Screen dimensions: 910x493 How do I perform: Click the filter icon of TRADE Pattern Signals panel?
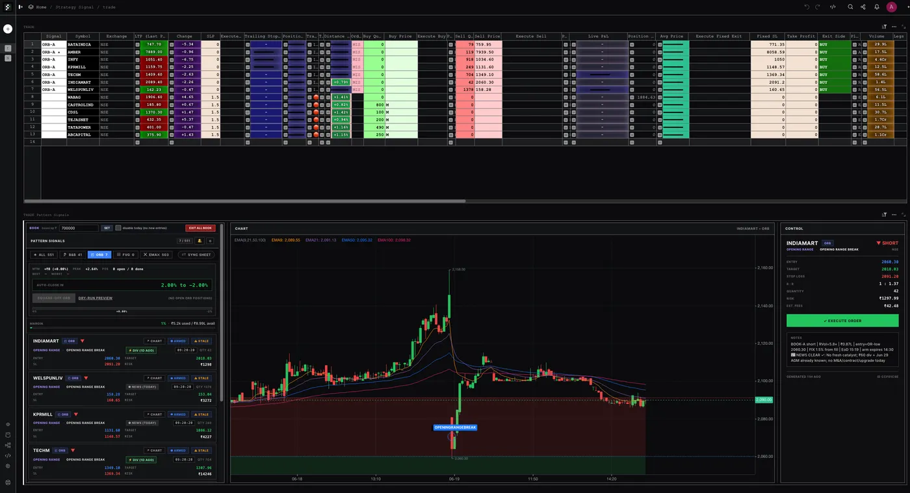(x=885, y=215)
